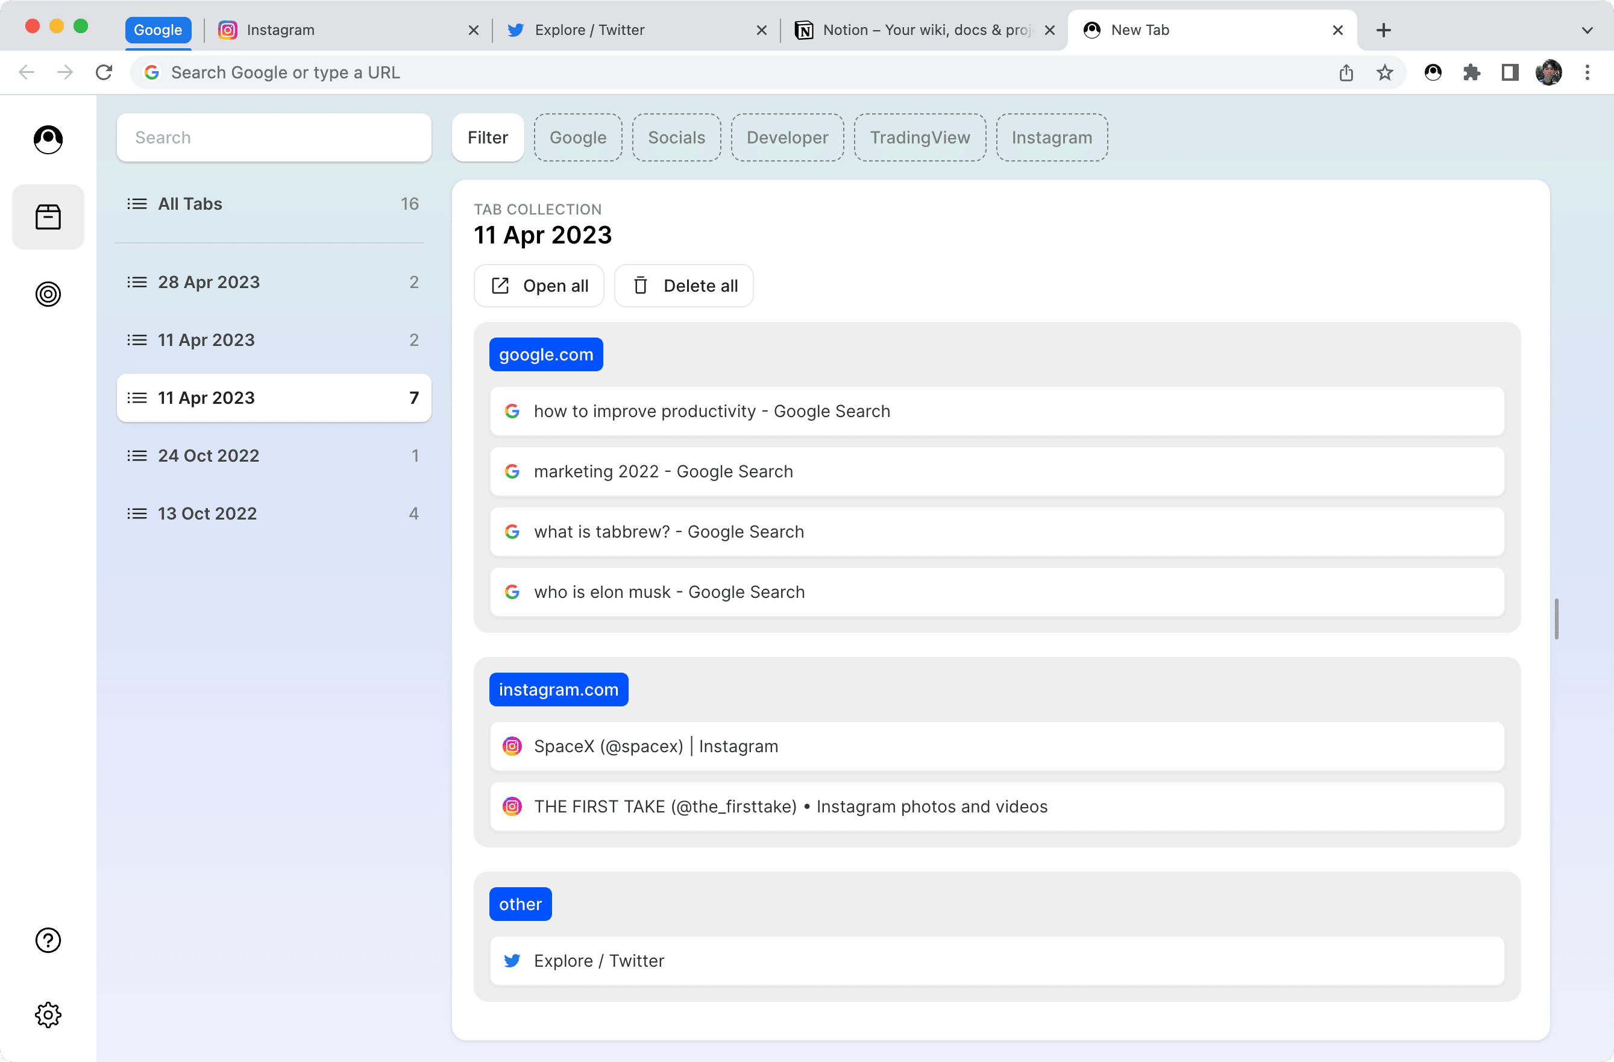Viewport: 1614px width, 1062px height.
Task: Click the Google icon in the address bar
Action: (152, 72)
